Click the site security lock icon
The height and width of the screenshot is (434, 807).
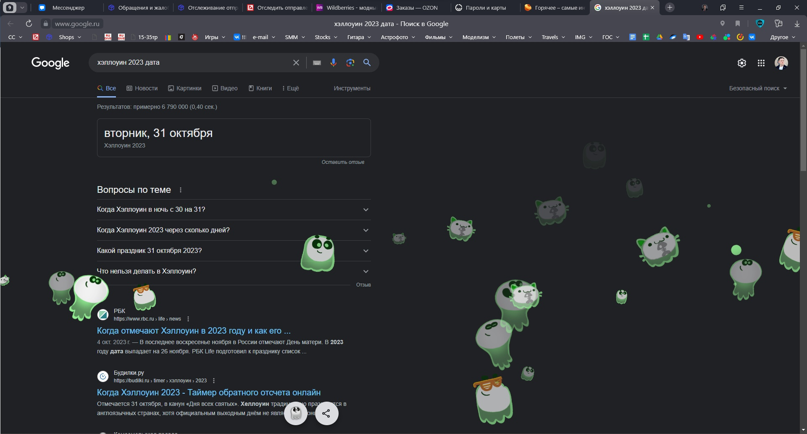46,24
